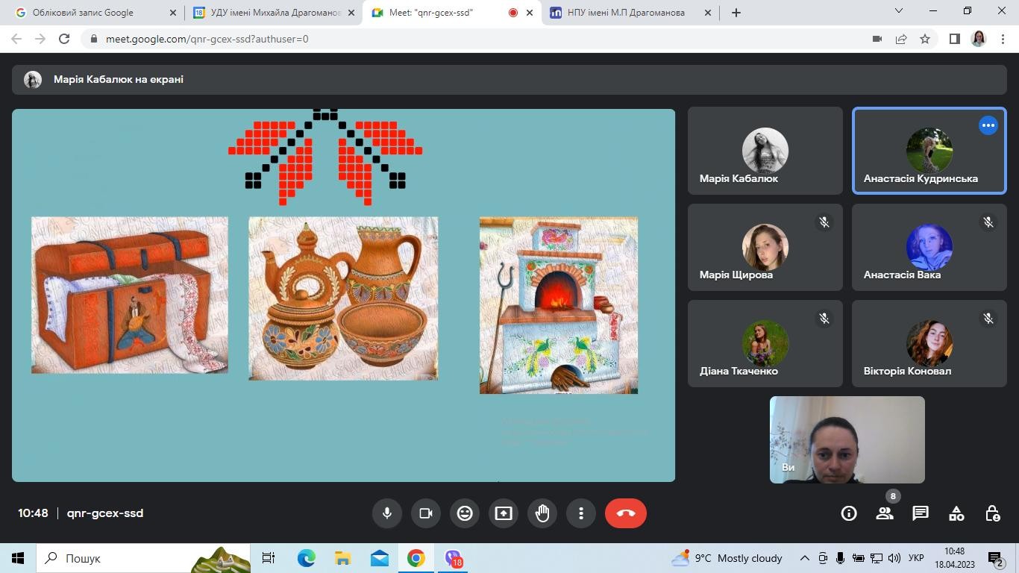The height and width of the screenshot is (573, 1019).
Task: Select Діана Ткаченко participant tile
Action: point(765,343)
